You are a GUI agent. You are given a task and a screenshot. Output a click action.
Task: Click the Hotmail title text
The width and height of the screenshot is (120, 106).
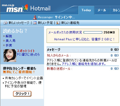(x=40, y=8)
